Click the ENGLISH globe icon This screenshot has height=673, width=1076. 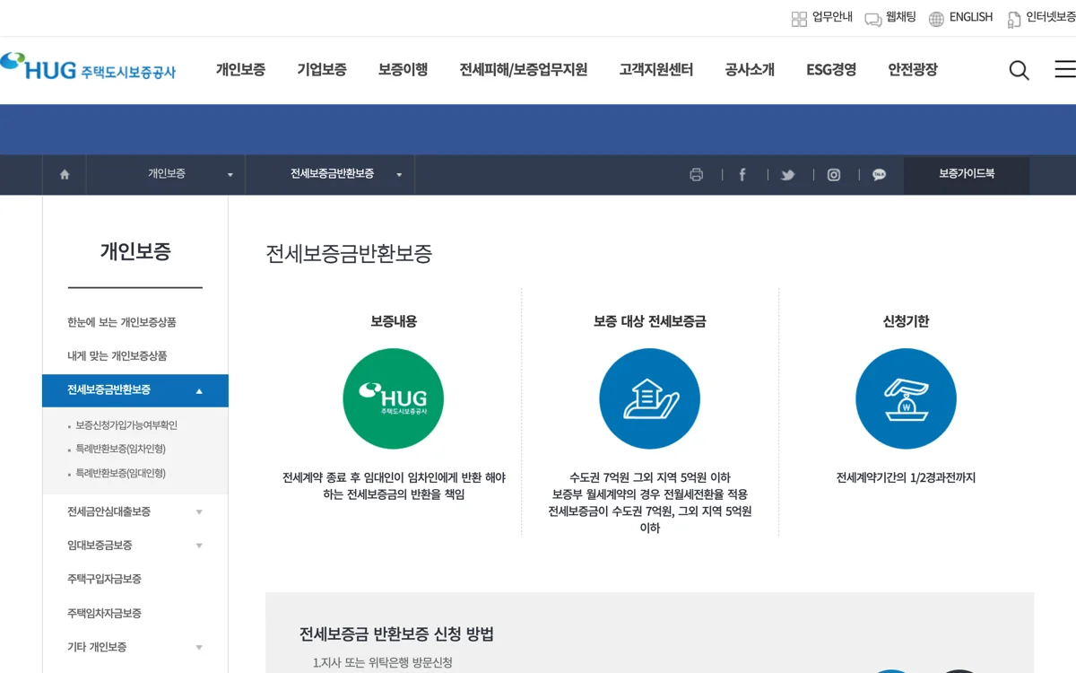[936, 19]
